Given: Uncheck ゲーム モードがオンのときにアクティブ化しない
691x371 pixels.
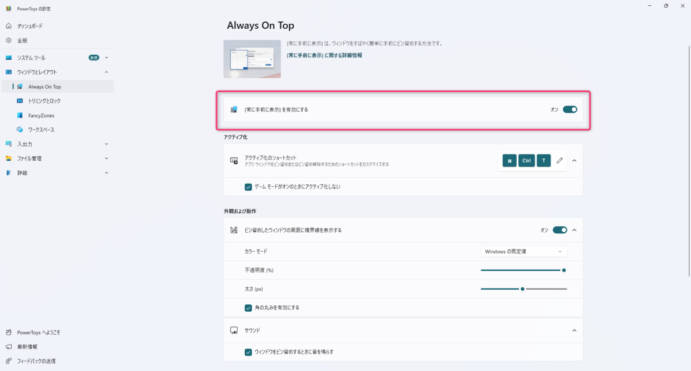Looking at the screenshot, I should coord(248,187).
